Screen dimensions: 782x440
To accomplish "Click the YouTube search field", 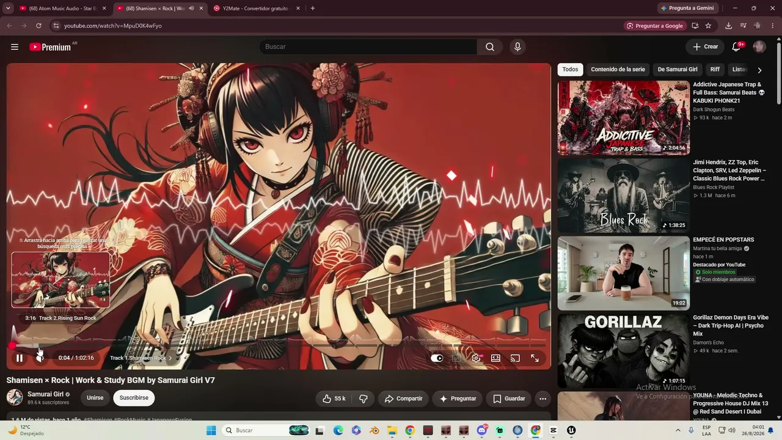I will (368, 47).
